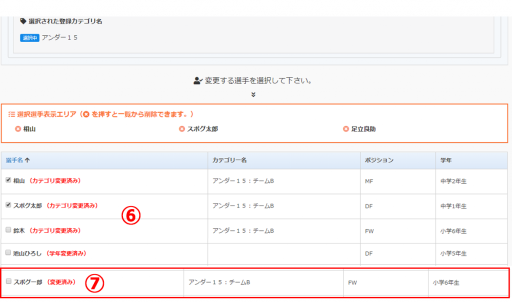Click the tag icon beside 選択された登録カテゴリ名

[x=23, y=21]
